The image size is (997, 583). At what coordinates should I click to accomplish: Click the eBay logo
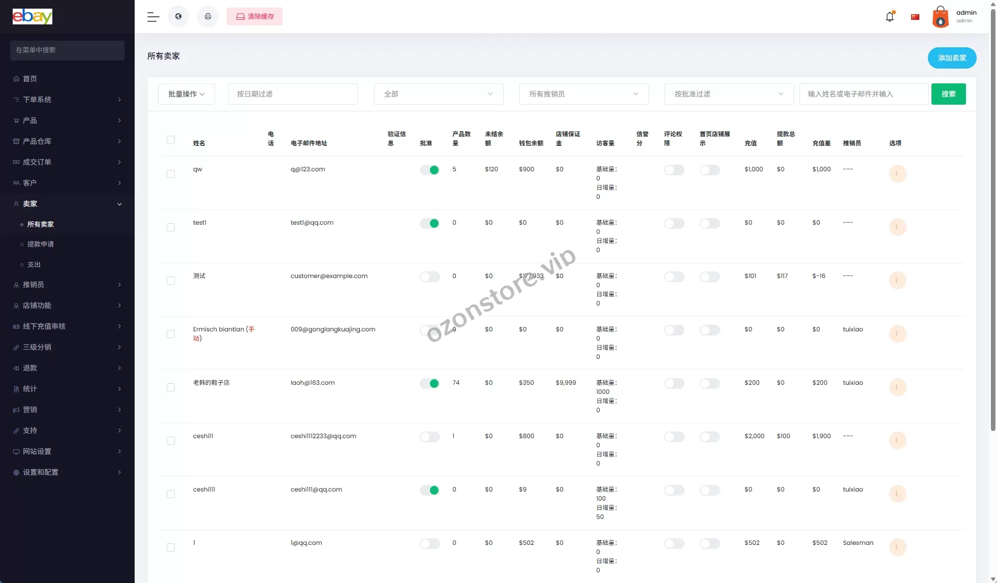[x=33, y=17]
